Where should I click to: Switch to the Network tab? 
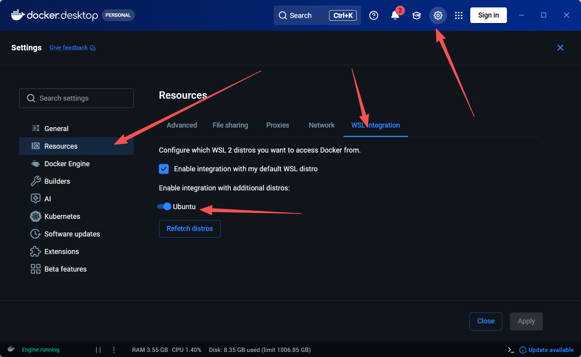[x=322, y=125]
